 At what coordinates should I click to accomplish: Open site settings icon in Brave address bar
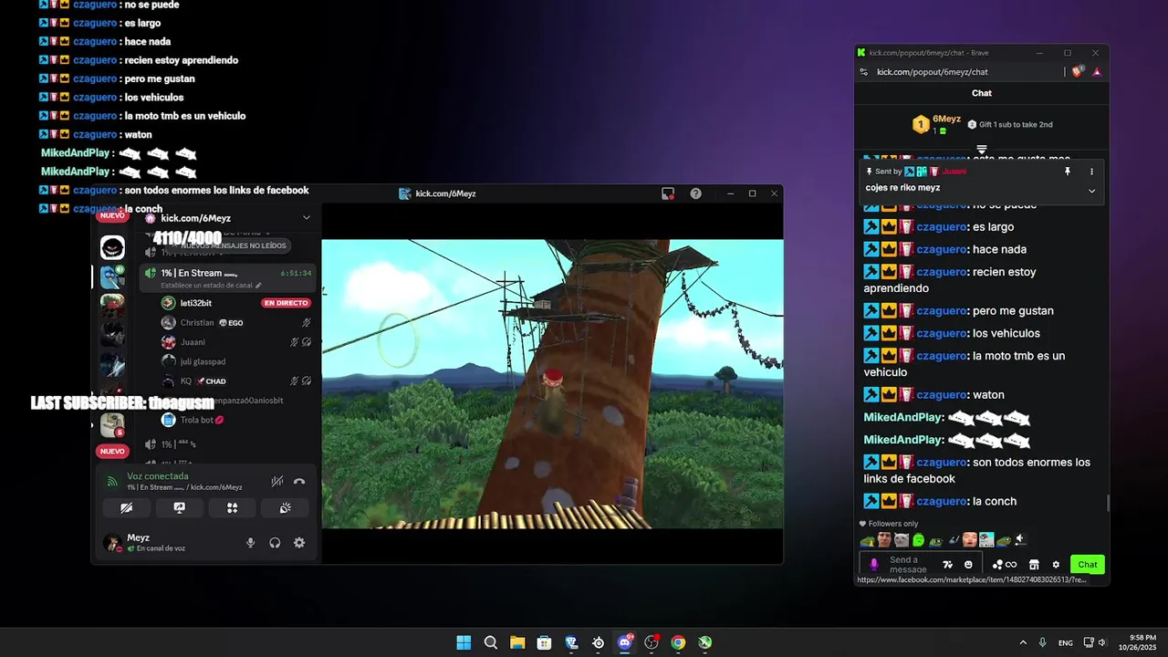[x=865, y=72]
